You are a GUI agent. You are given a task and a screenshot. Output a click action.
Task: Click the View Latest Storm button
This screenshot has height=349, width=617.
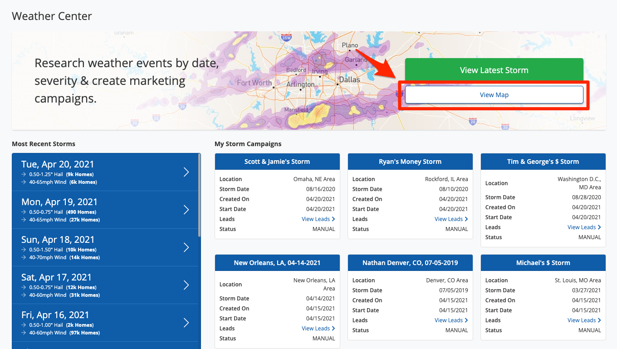click(x=494, y=70)
